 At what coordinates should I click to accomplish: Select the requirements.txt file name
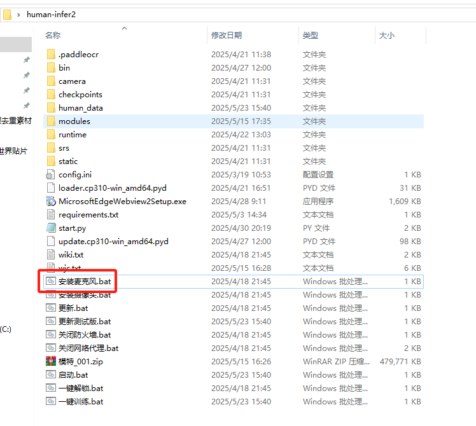88,214
